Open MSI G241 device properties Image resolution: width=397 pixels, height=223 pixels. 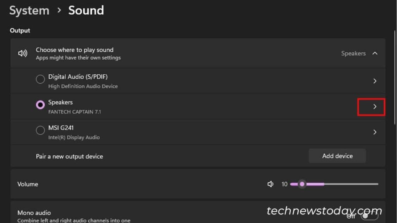[x=375, y=132]
